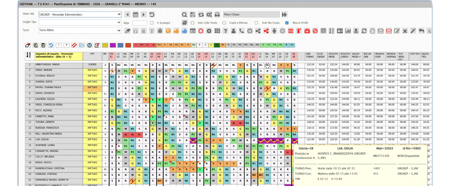This screenshot has height=186, width=450.
Task: Click the bug icon
Action: (160, 31)
